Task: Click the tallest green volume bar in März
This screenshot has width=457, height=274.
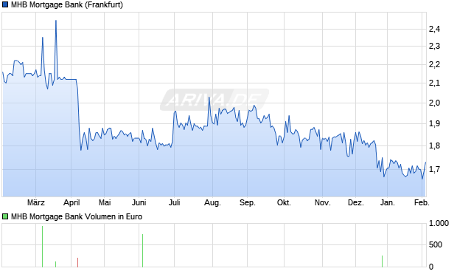Action: [x=42, y=247]
